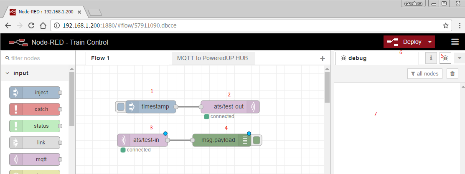Open the sidebar tabs dropdown arrow
465x174 pixels.
[460, 58]
